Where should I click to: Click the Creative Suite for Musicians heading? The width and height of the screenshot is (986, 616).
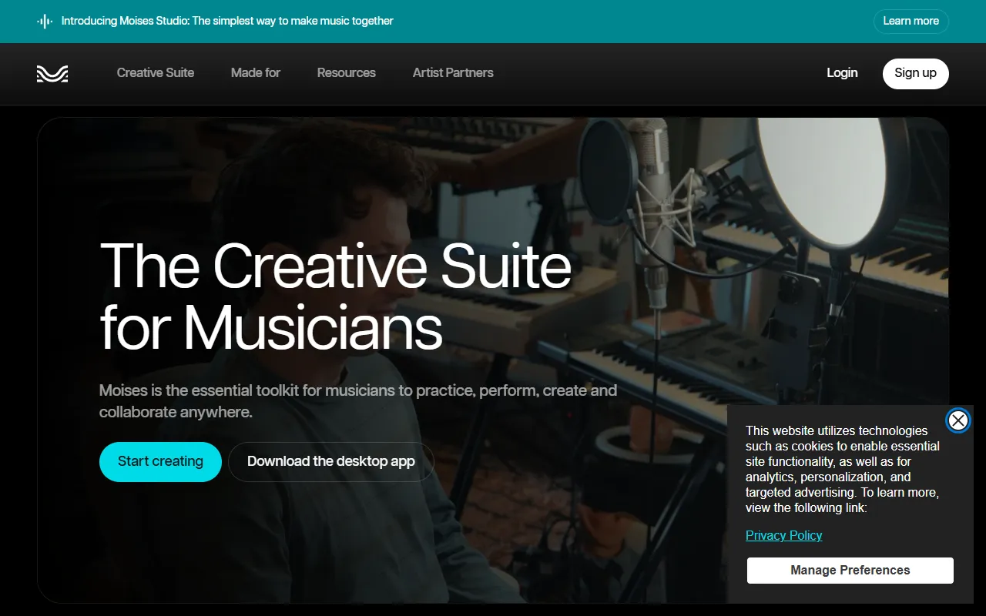tap(336, 296)
